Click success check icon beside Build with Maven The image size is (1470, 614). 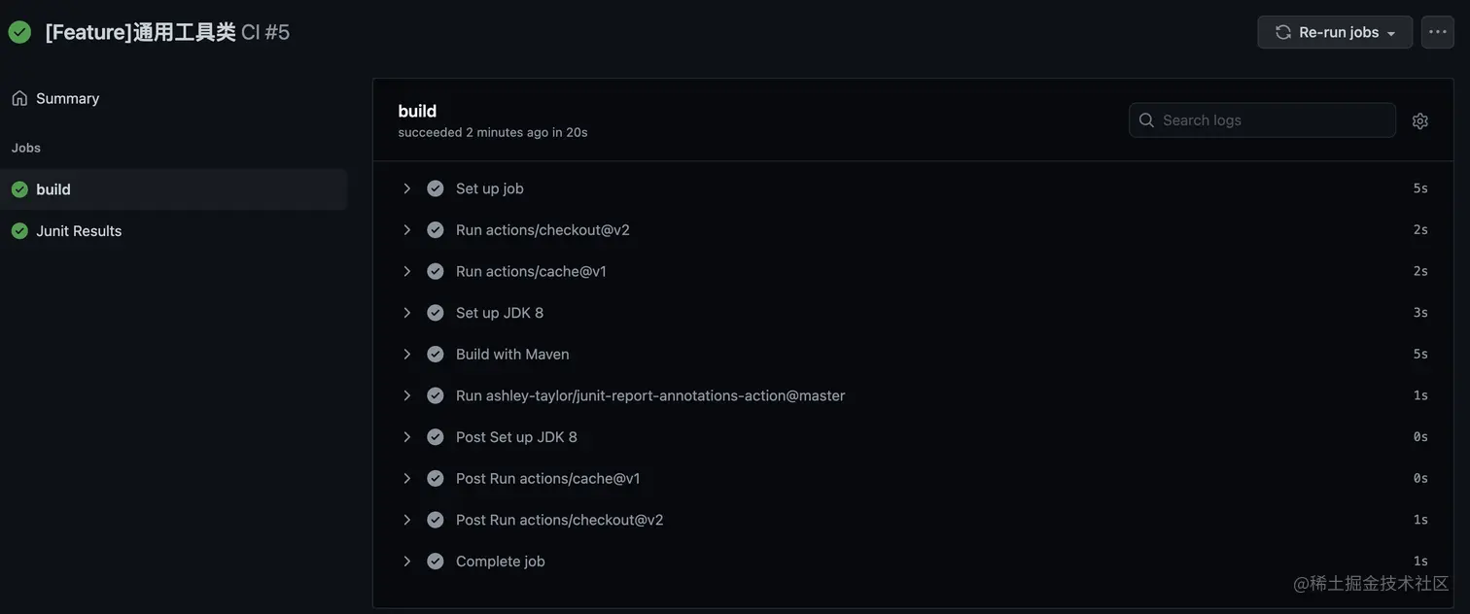click(x=436, y=355)
